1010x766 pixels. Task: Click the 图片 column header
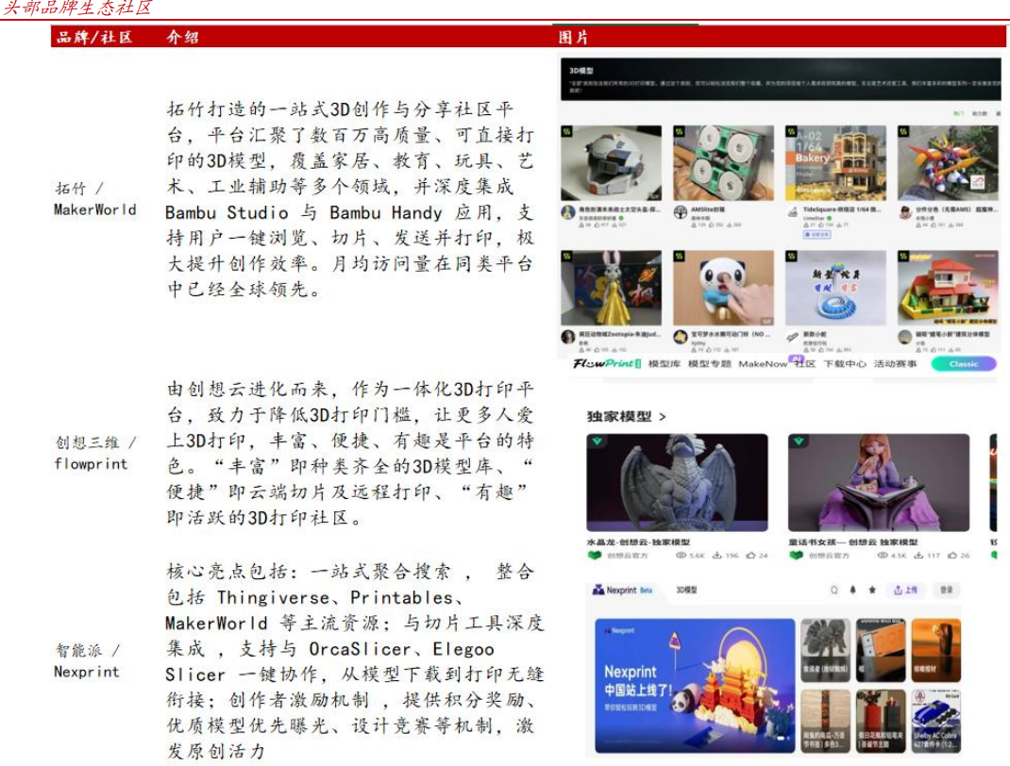pyautogui.click(x=573, y=37)
